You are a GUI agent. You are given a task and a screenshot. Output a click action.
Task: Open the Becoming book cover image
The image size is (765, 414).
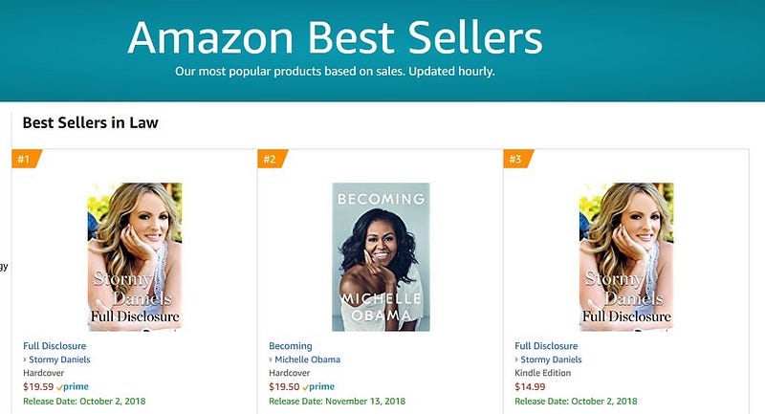tap(381, 256)
